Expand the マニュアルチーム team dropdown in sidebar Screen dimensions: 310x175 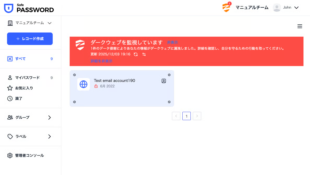point(30,23)
